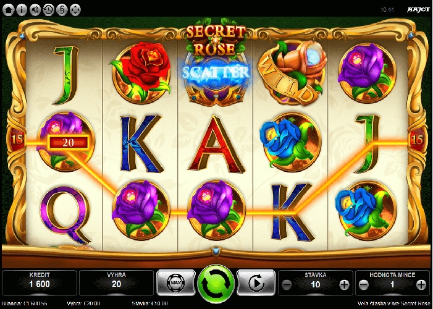433x309 pixels.
Task: Decrease Stávka with the minus button
Action: (287, 285)
